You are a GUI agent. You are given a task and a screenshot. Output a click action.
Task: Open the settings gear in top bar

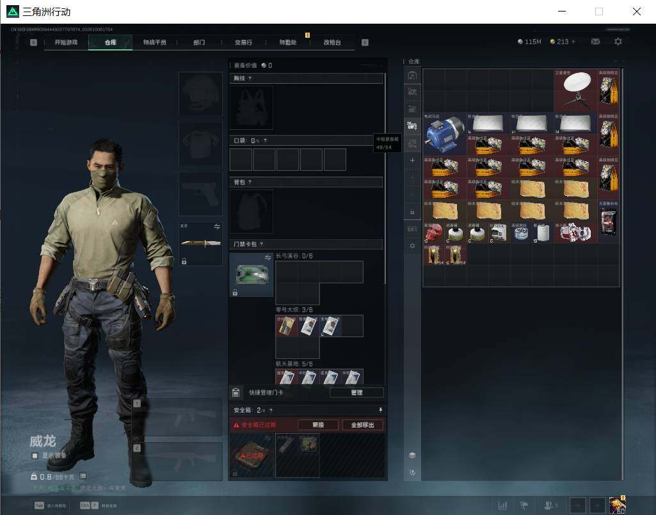(618, 42)
